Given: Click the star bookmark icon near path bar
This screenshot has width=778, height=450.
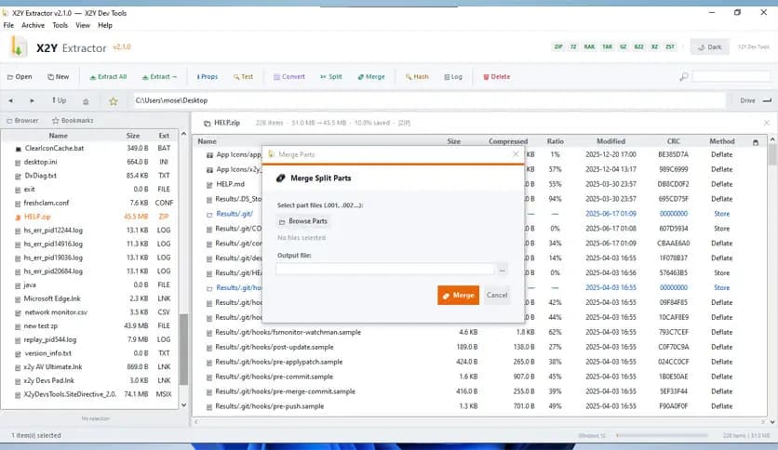Looking at the screenshot, I should tap(114, 101).
